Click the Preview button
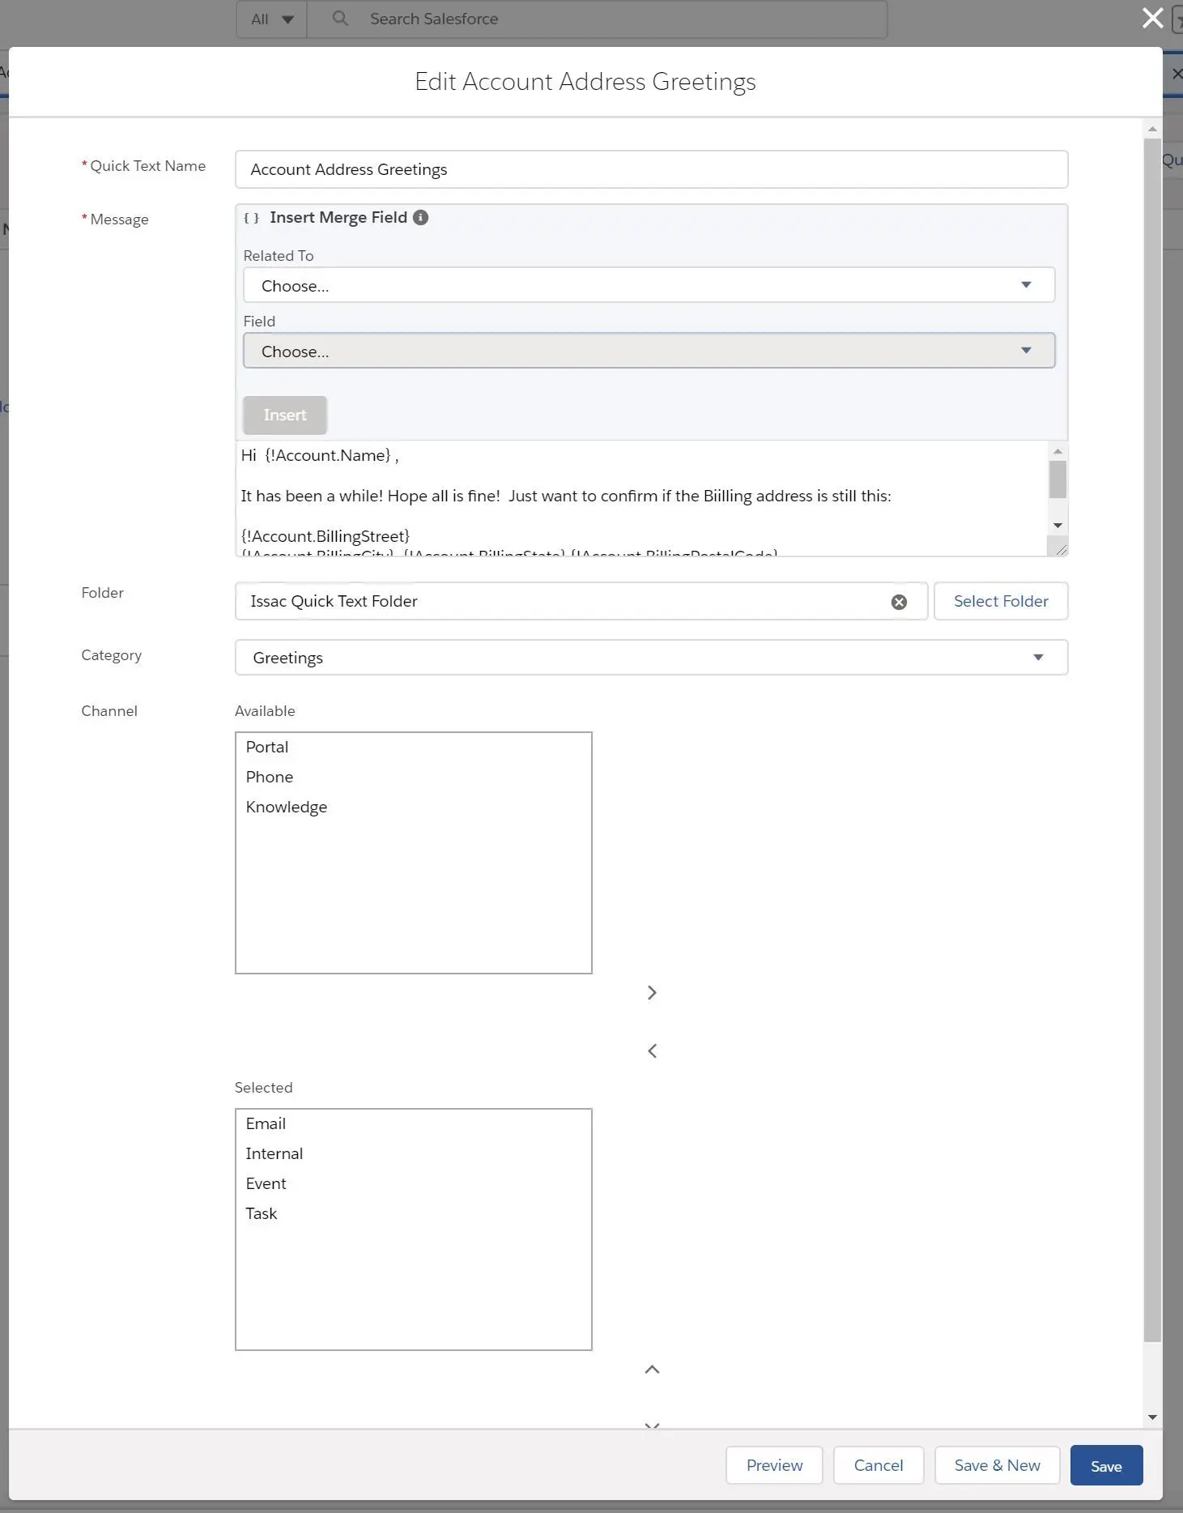 point(774,1465)
